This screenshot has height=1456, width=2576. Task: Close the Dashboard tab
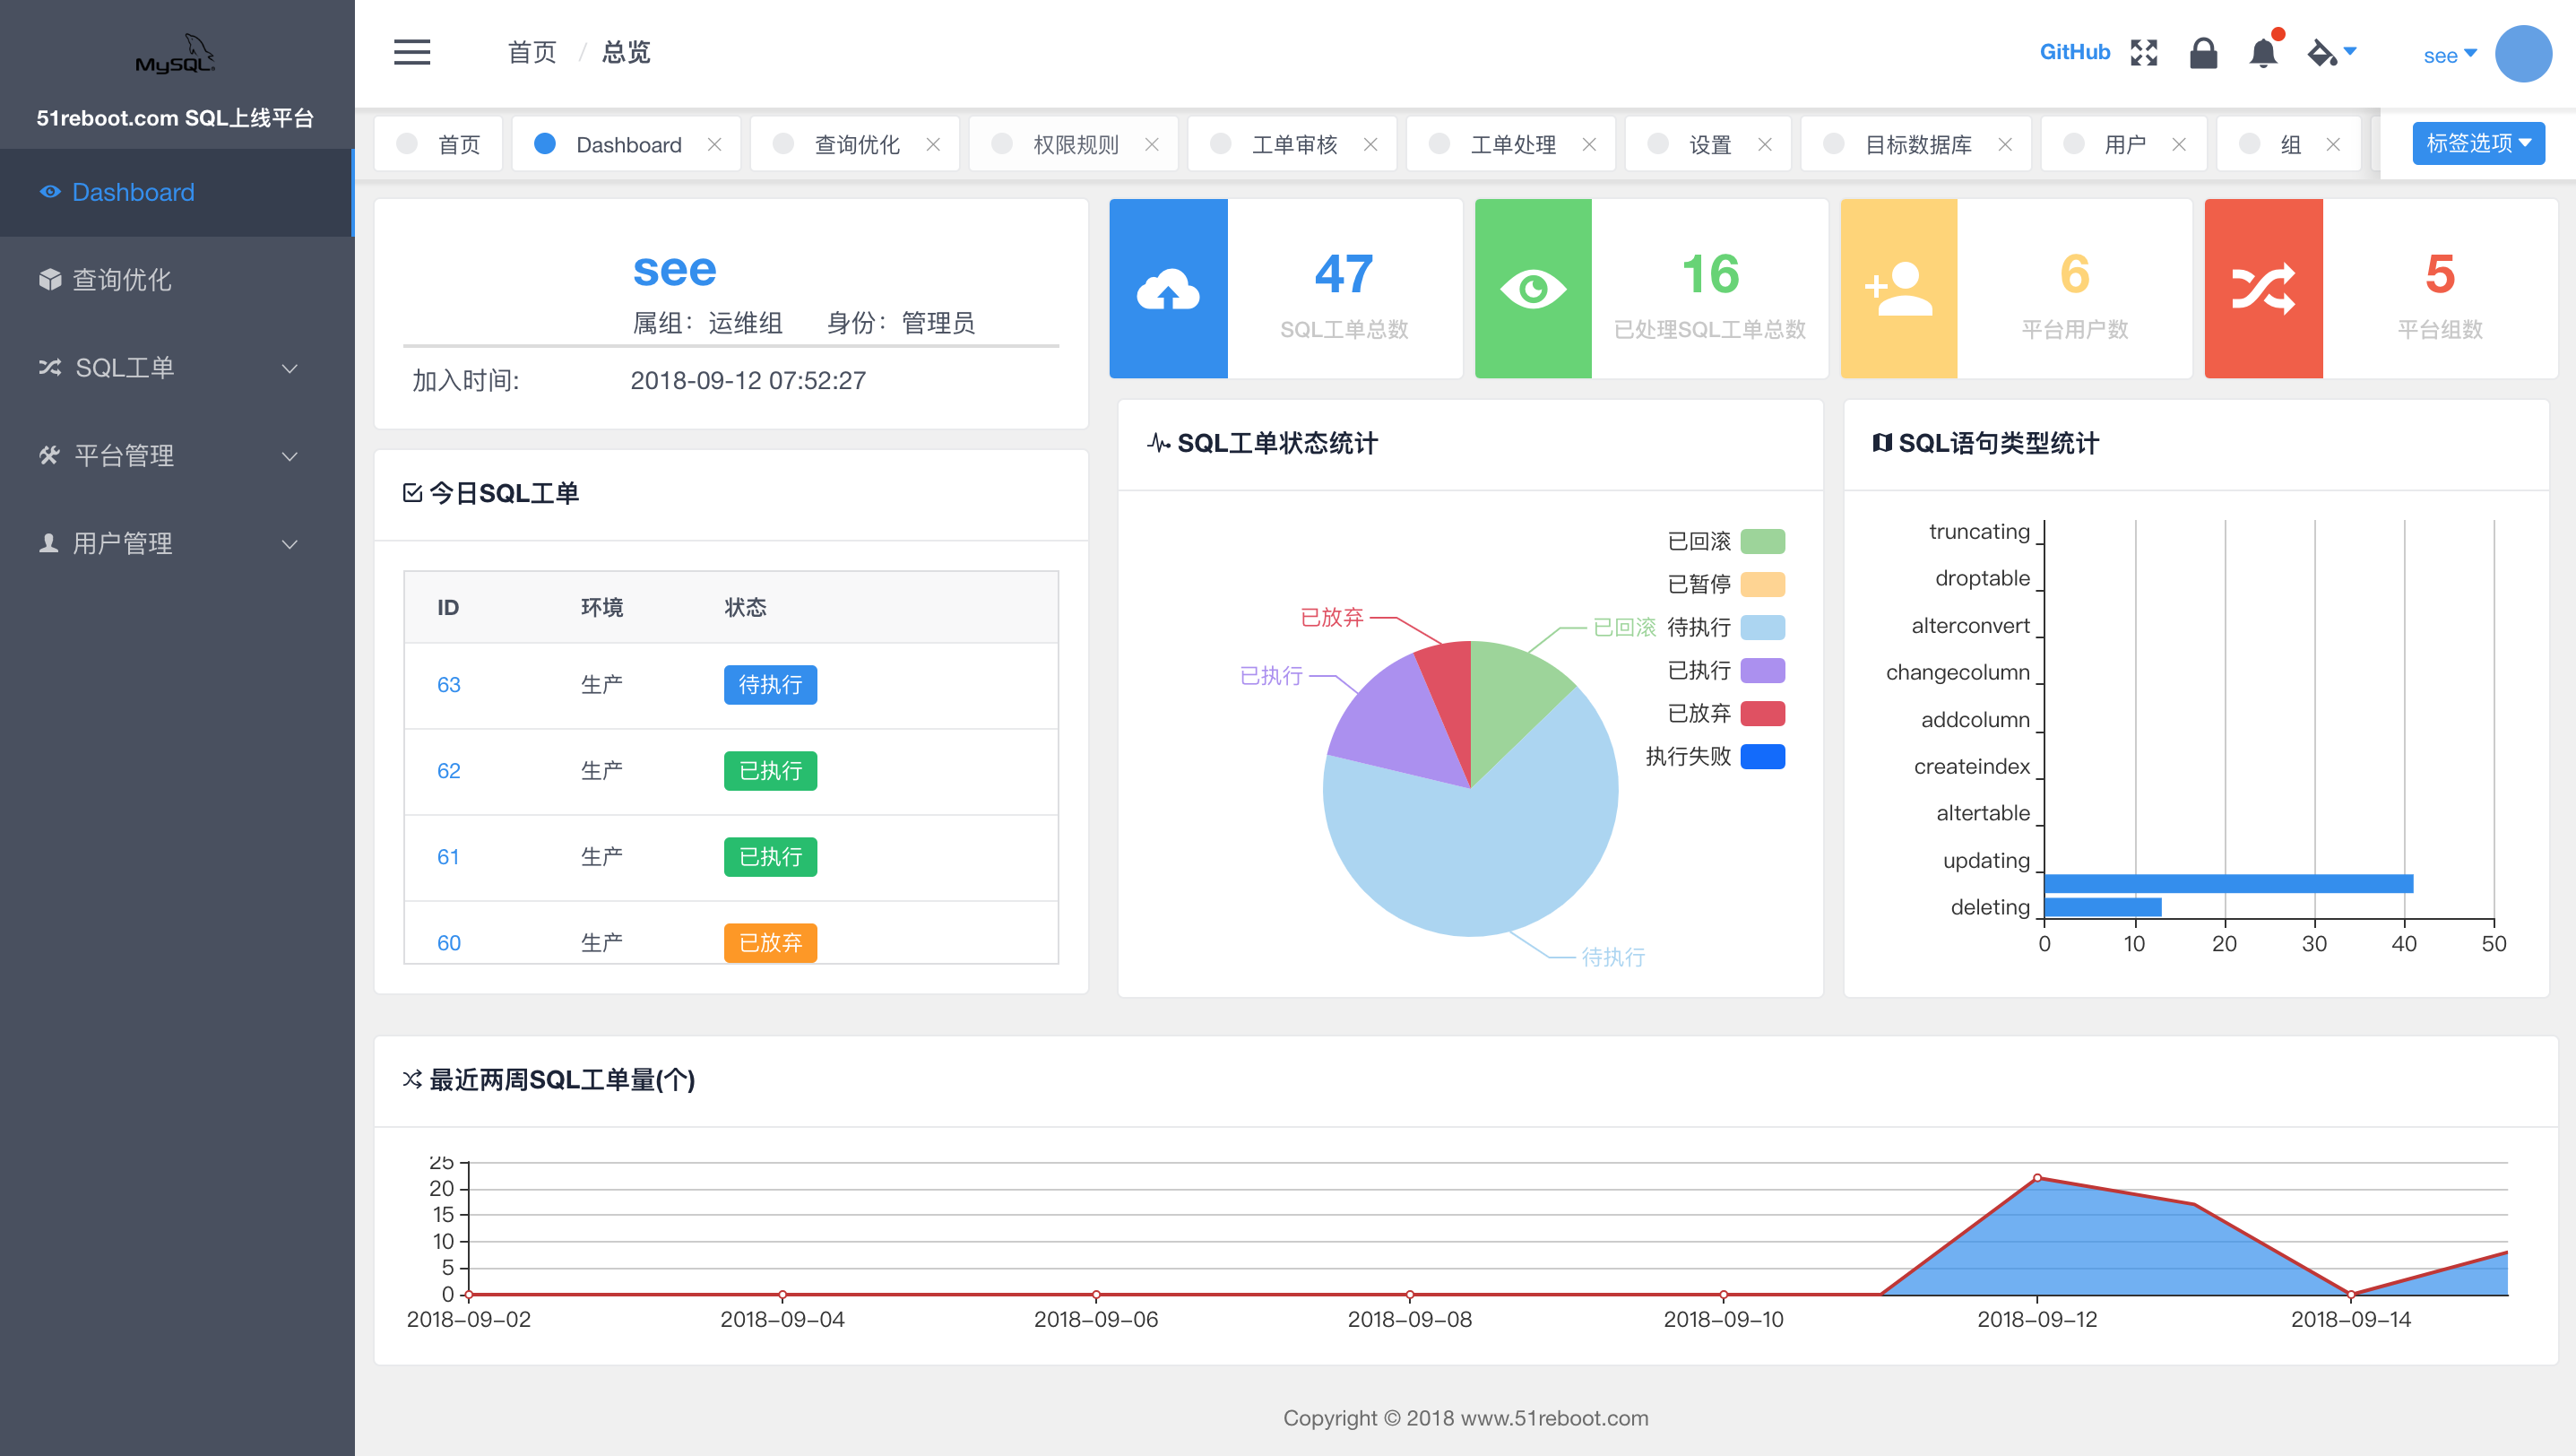click(714, 144)
